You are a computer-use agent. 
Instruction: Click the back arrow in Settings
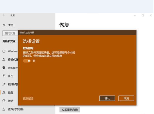pos(4,15)
